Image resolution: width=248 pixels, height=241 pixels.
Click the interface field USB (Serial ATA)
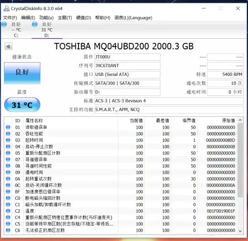tap(127, 75)
